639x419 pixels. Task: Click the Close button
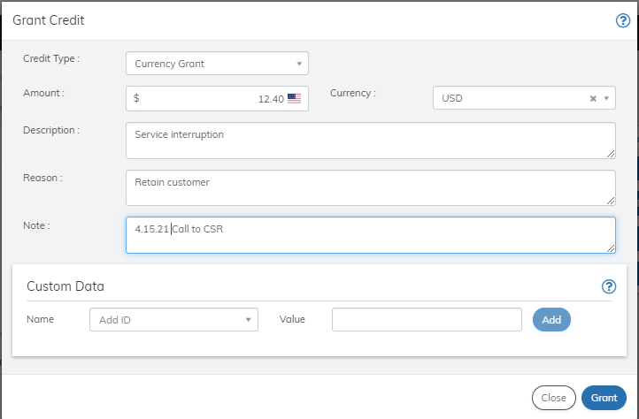point(553,398)
